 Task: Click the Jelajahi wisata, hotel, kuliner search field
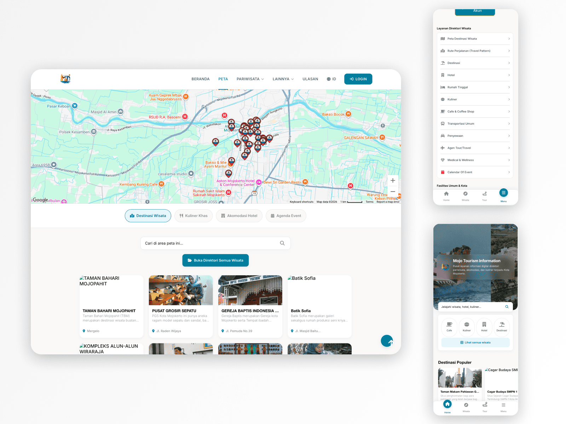[x=476, y=307]
